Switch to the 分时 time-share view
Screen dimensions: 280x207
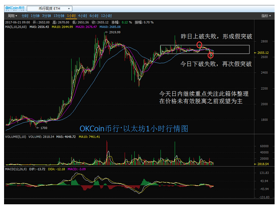25,15
